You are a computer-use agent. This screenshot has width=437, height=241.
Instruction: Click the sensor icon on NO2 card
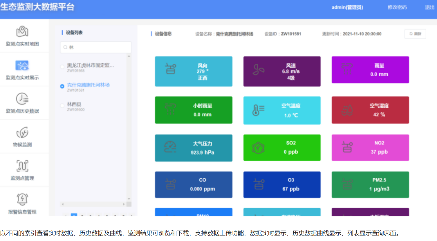click(x=347, y=147)
